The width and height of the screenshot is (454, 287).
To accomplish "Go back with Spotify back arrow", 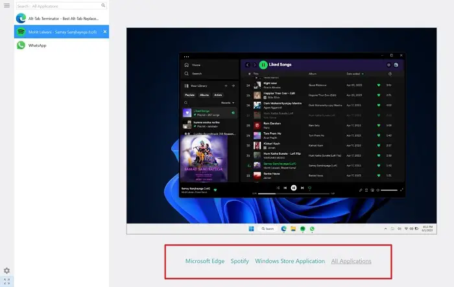I will 247,65.
